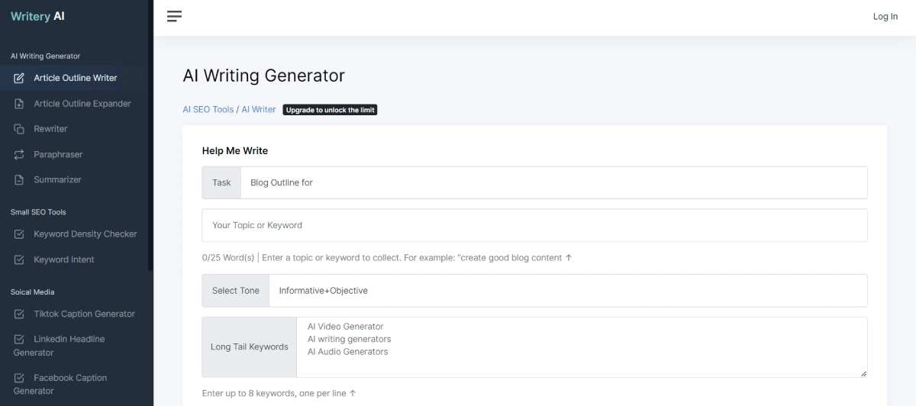Viewport: 916px width, 406px height.
Task: Click the hamburger menu icon
Action: 174,16
